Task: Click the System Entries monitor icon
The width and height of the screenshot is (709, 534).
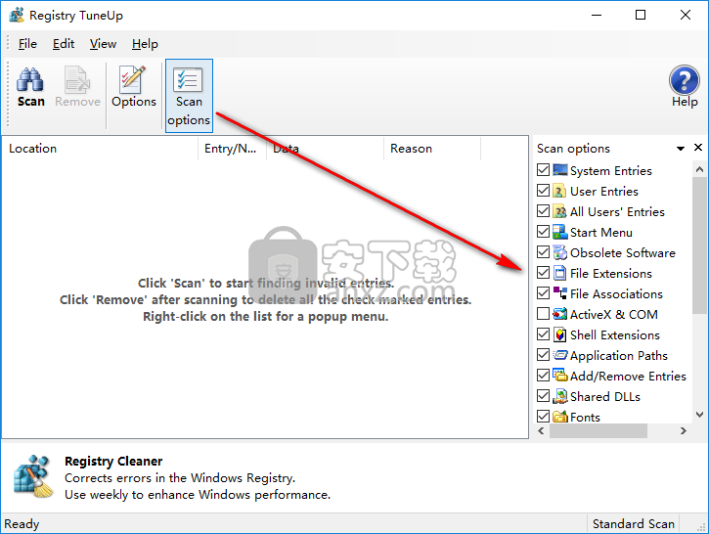Action: pos(559,170)
